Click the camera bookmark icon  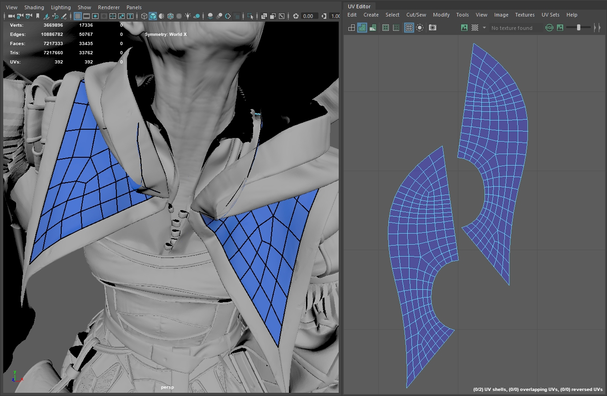pos(38,16)
